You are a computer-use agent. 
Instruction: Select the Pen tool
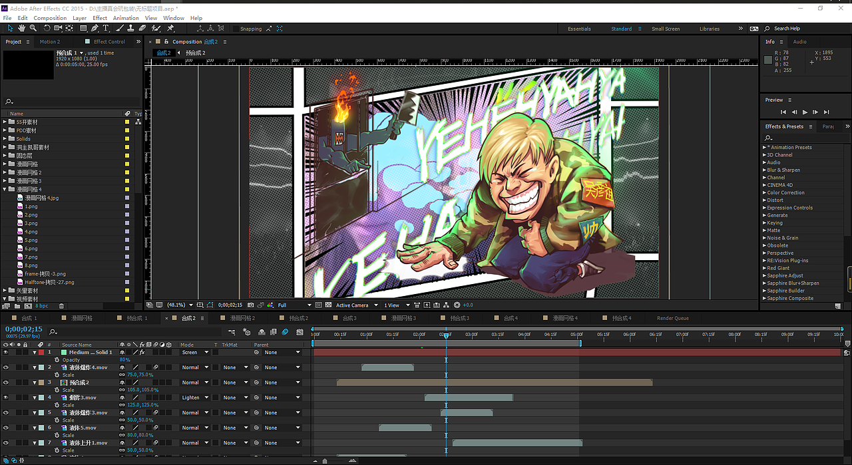pos(95,29)
